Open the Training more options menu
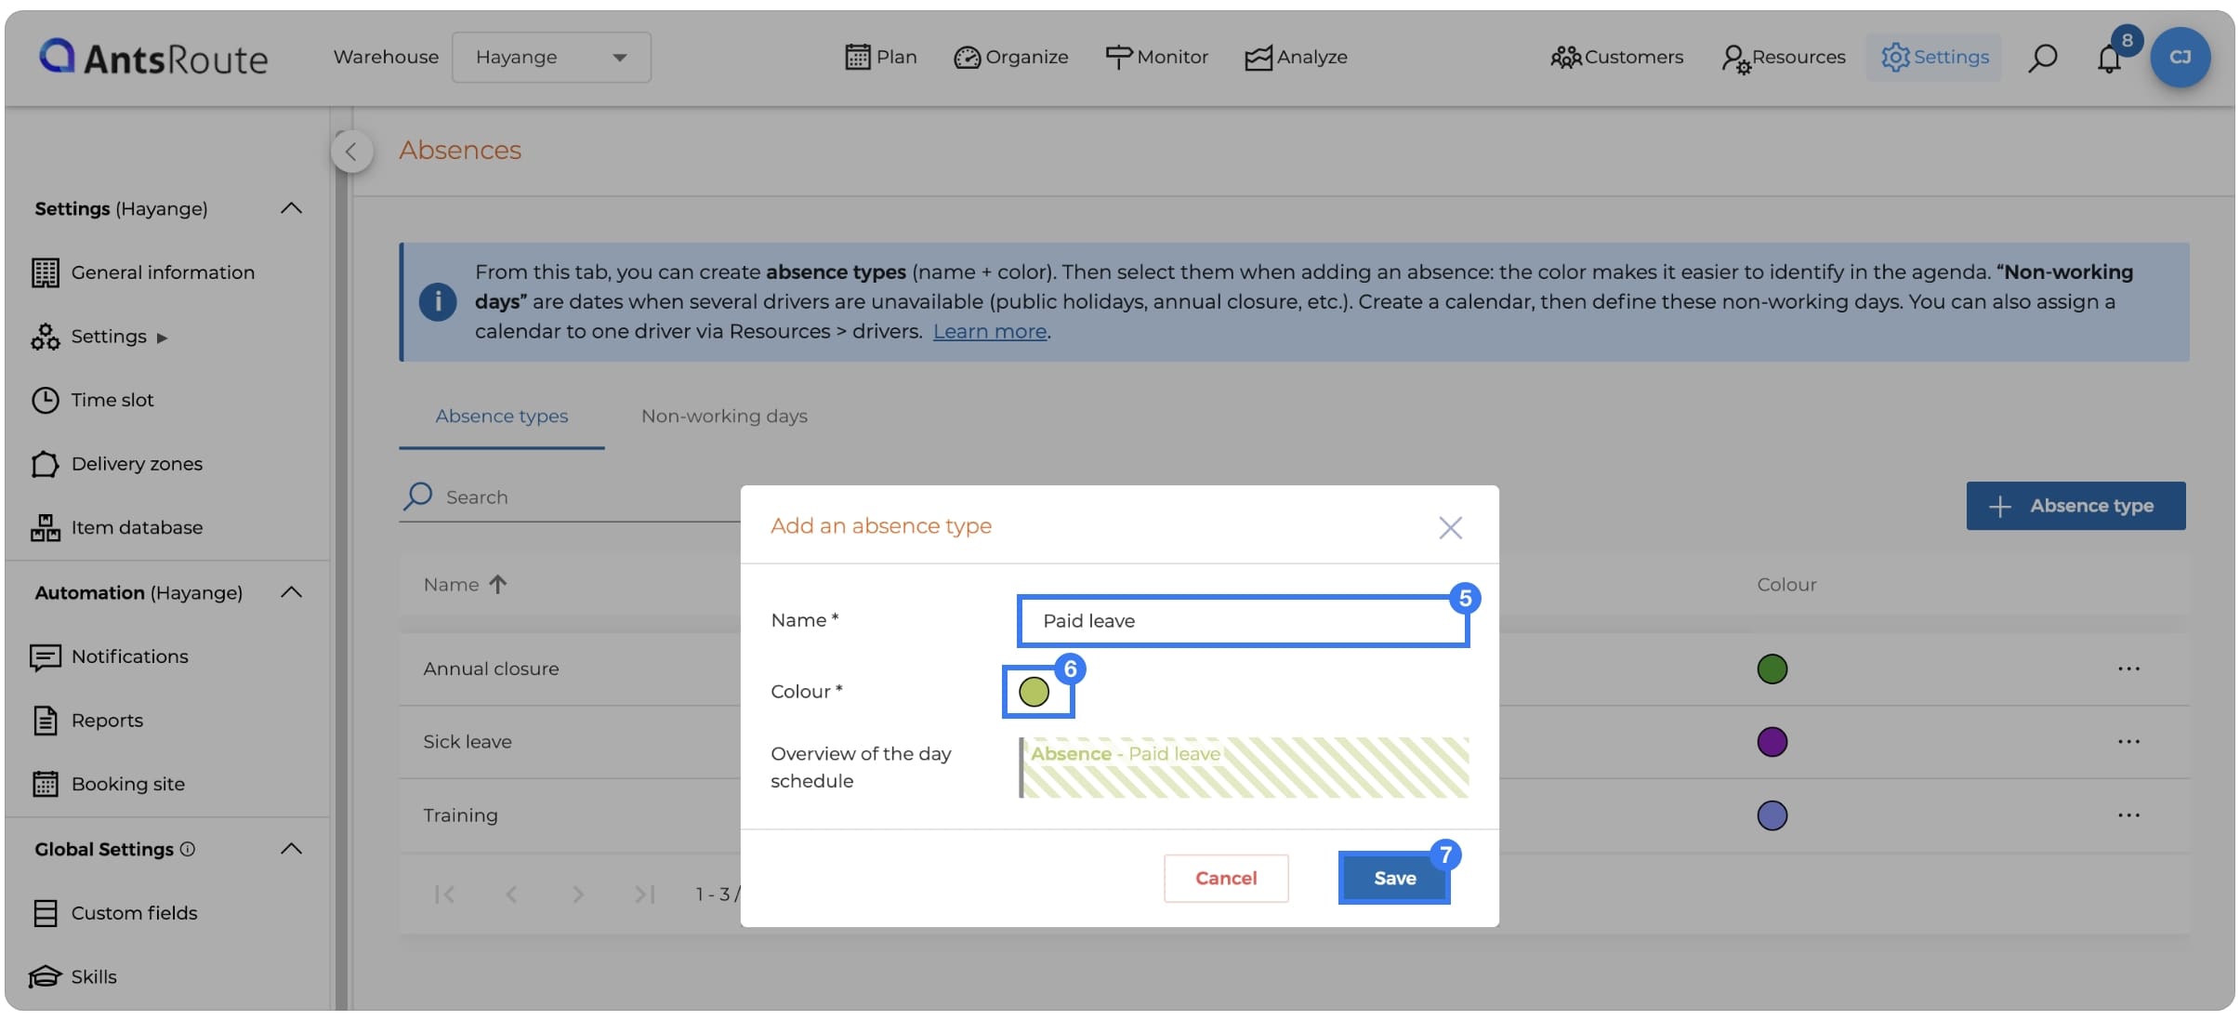Screen dimensions: 2240x1020 2128,815
